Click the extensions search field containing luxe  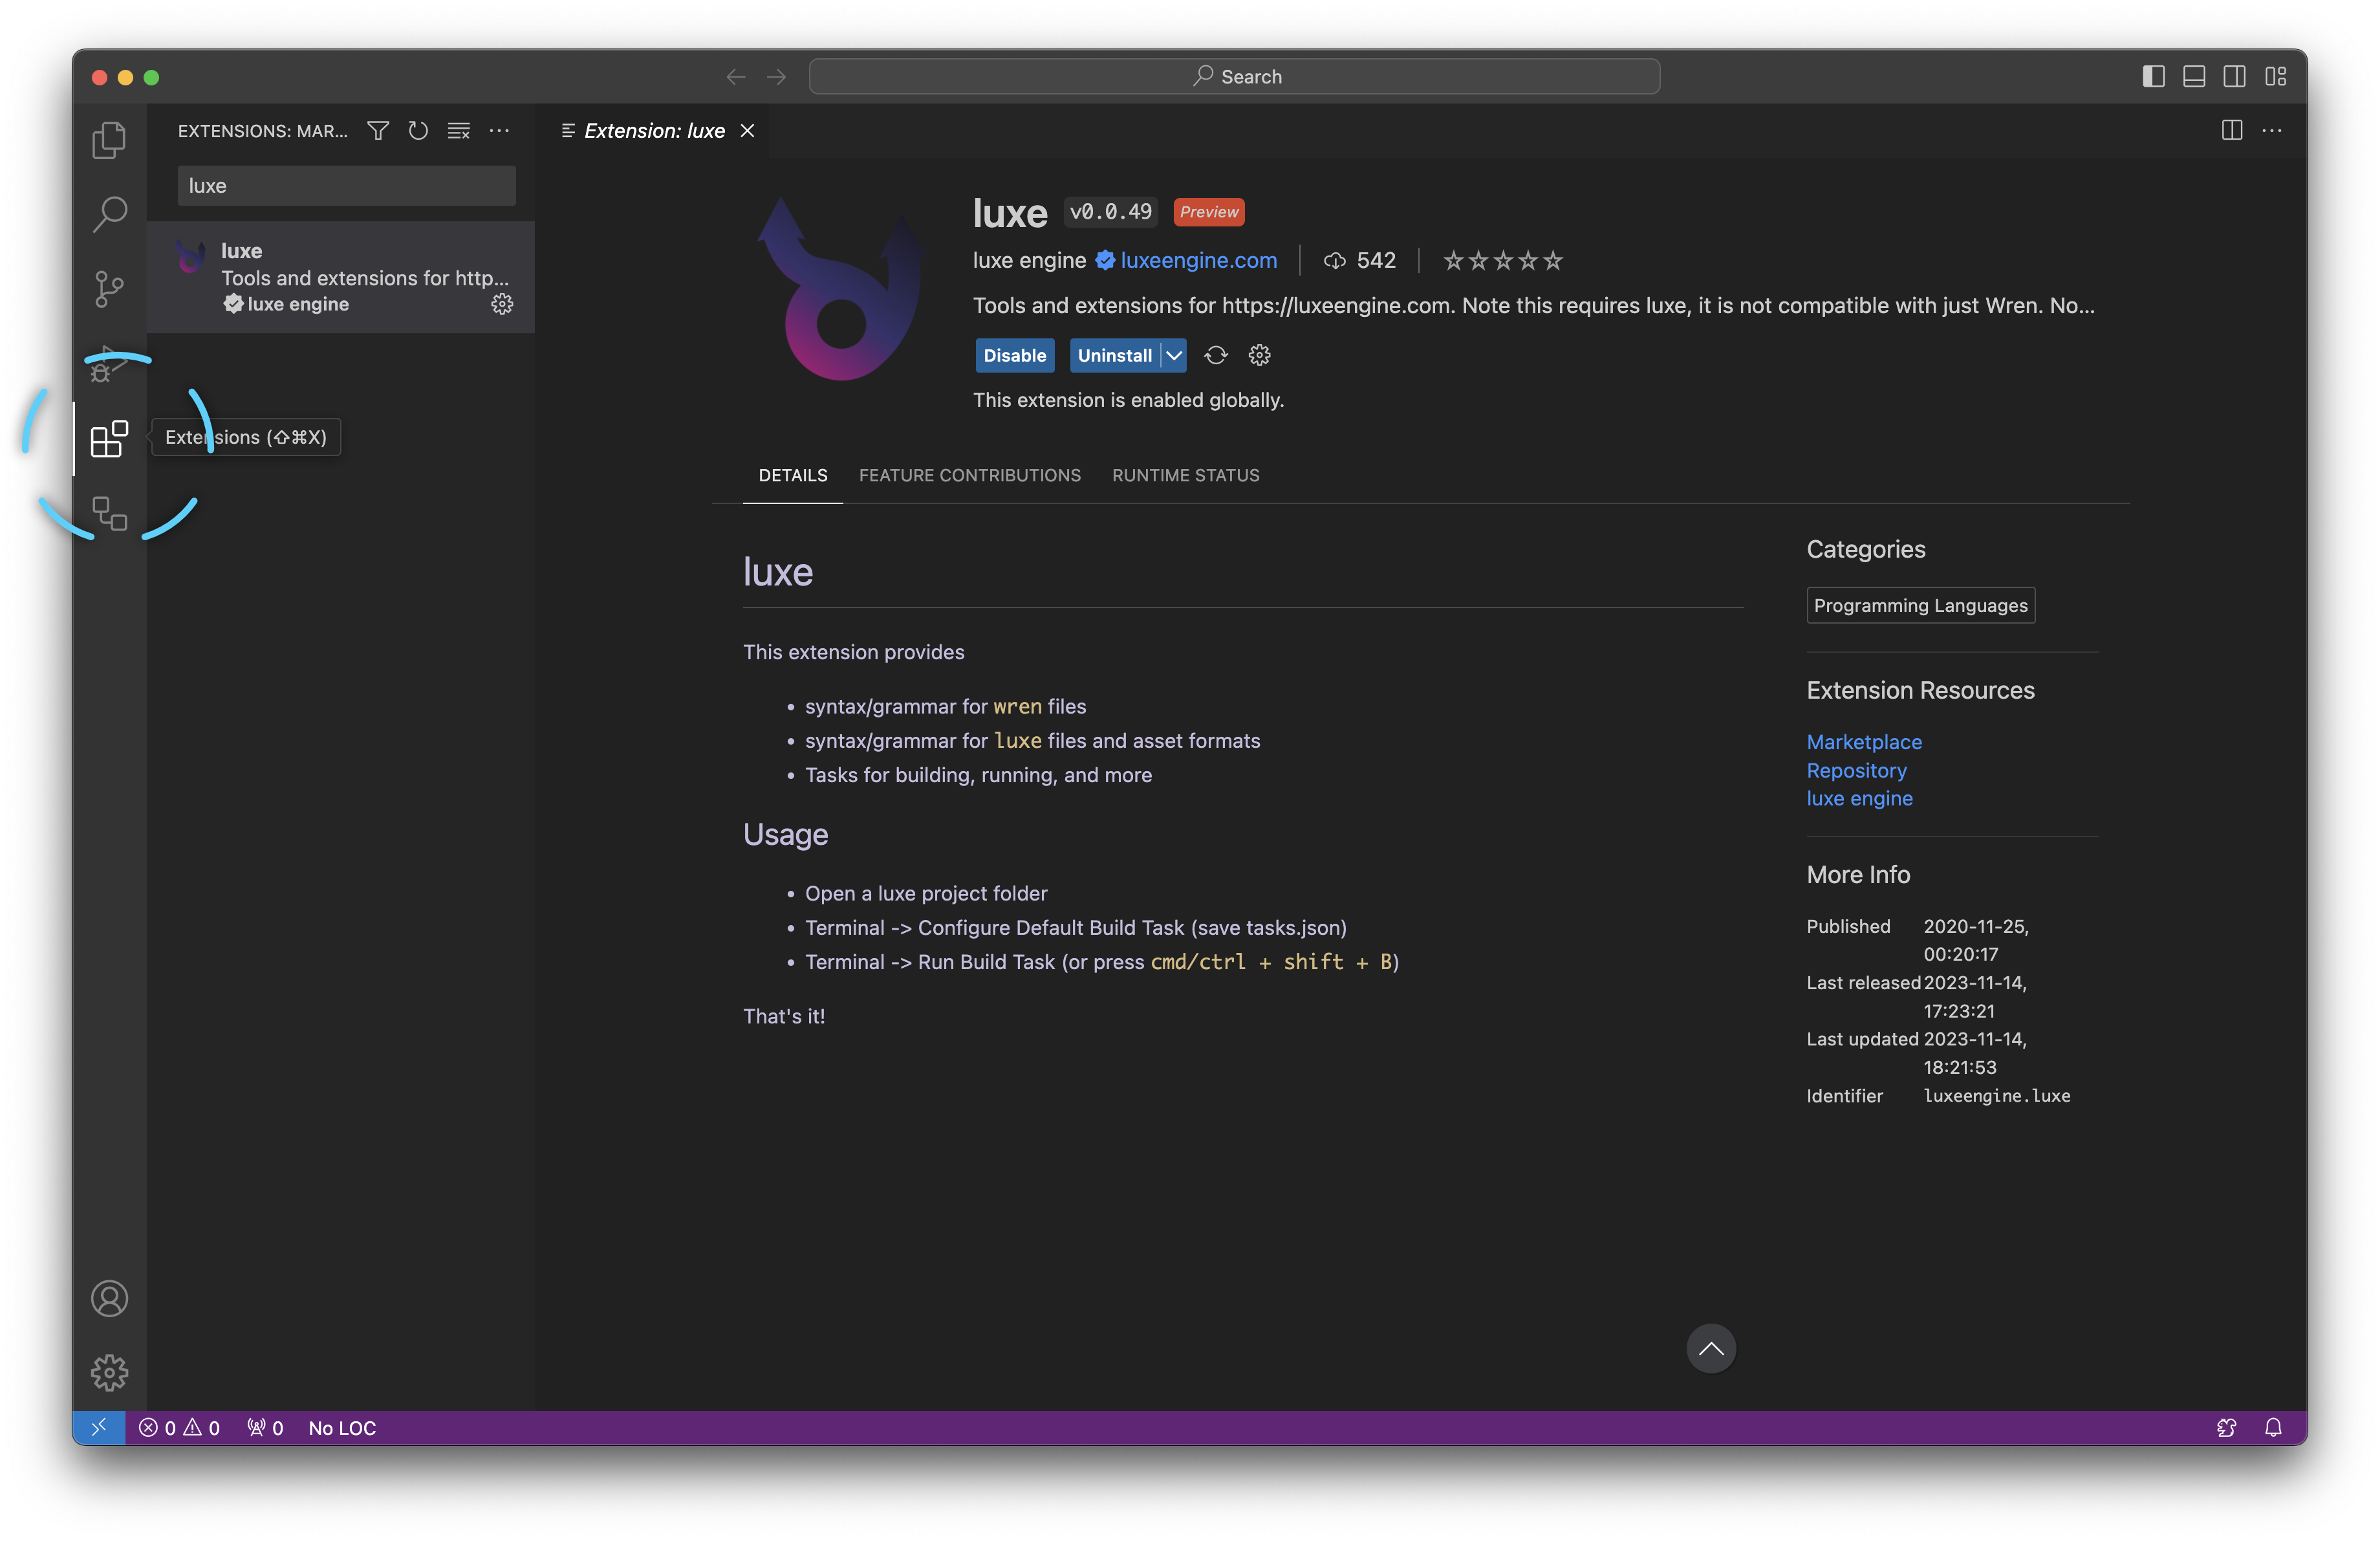click(x=346, y=186)
